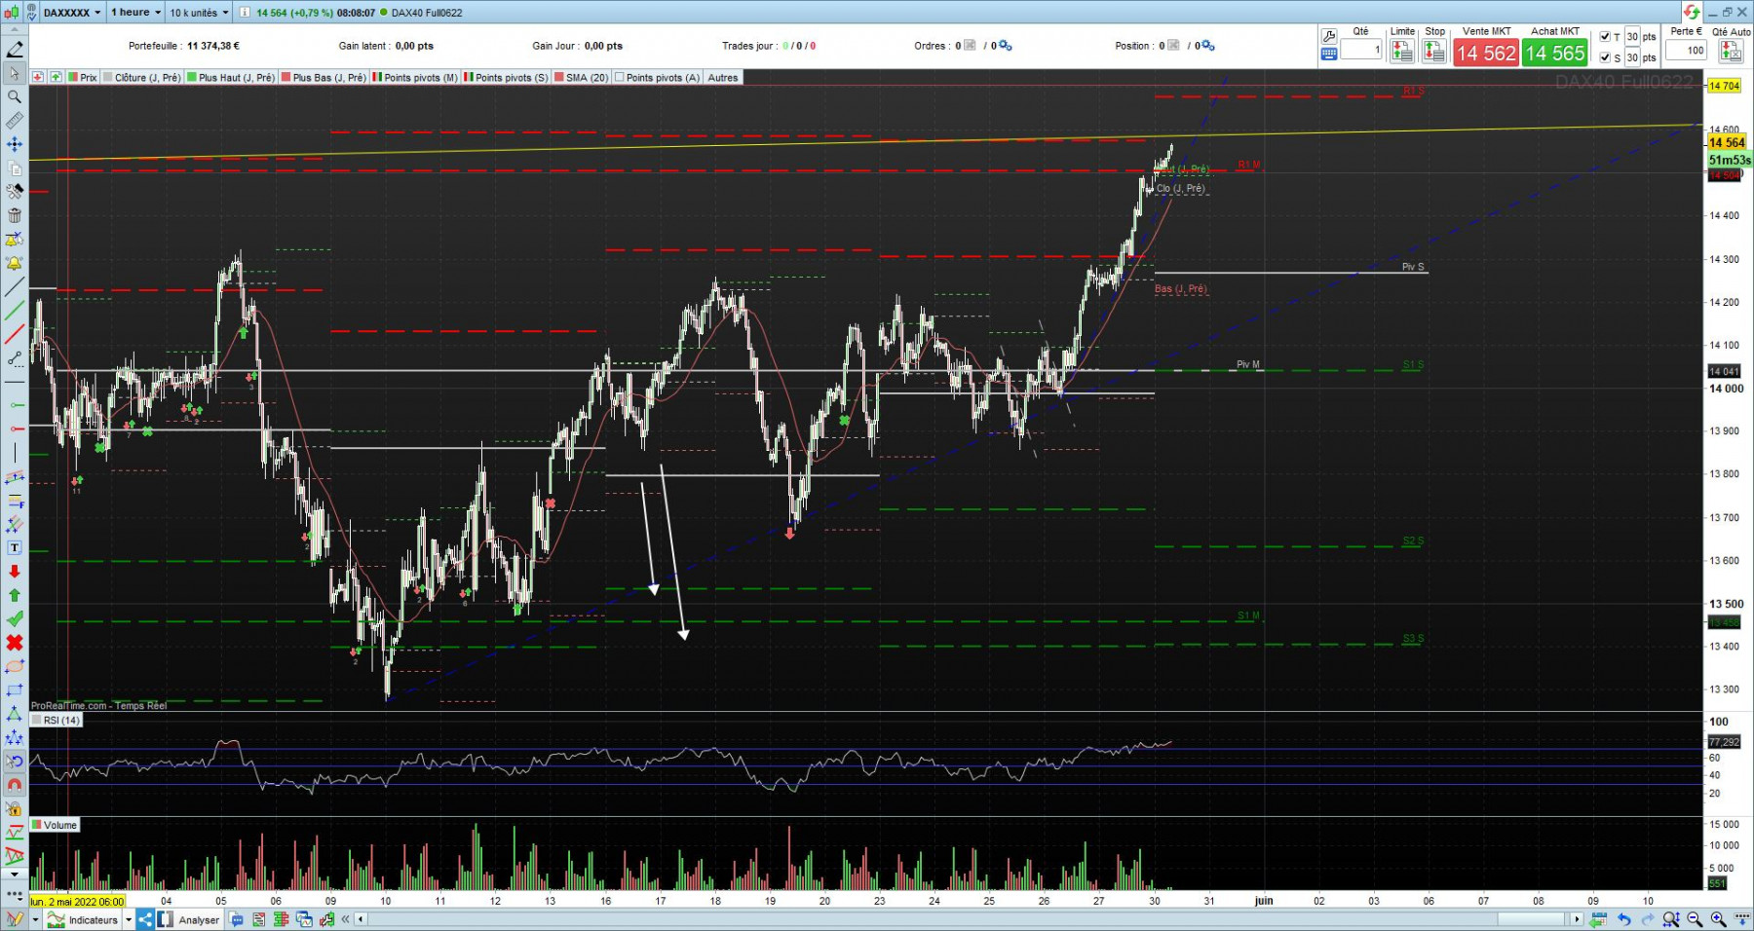Enable the Points pivots (A) checkbox
Viewport: 1754px width, 931px height.
click(620, 77)
